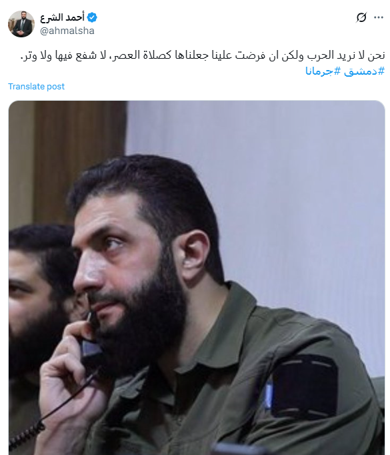This screenshot has width=390, height=455.
Task: Open the author's profile avatar picture
Action: click(x=21, y=24)
